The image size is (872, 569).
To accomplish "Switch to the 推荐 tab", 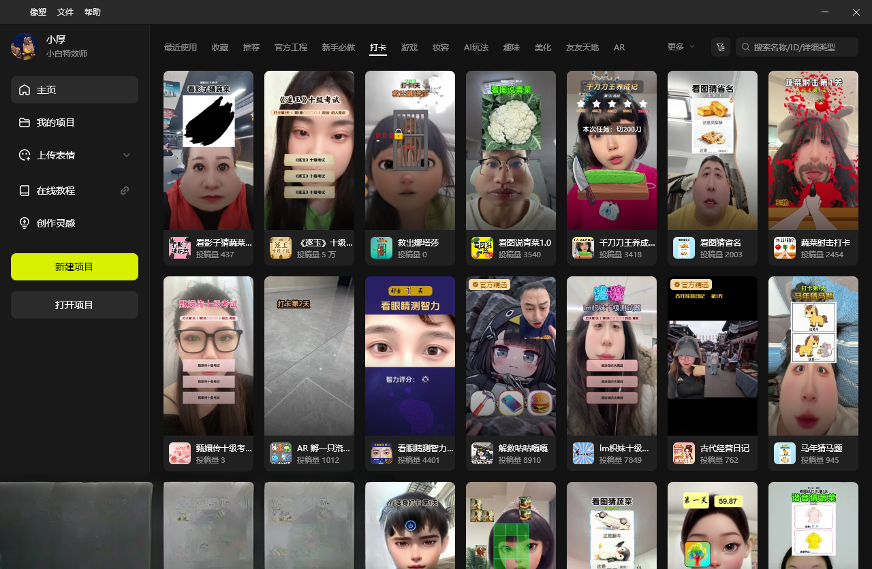I will tap(251, 48).
